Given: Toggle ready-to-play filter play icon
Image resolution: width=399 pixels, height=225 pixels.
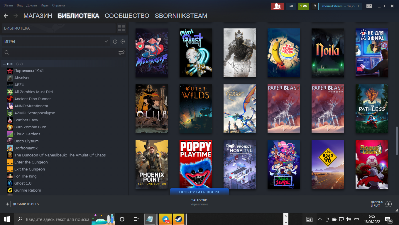Looking at the screenshot, I should (x=123, y=42).
